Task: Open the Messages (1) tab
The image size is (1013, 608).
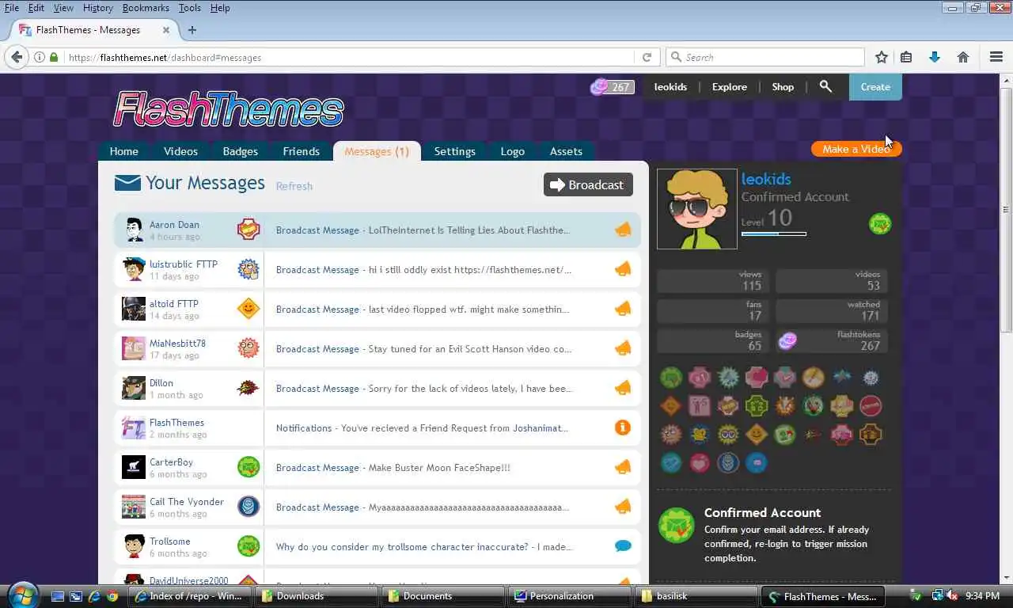Action: (x=377, y=151)
